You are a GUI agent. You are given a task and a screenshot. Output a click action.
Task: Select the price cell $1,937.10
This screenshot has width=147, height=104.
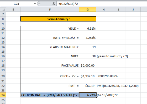[x=88, y=76]
